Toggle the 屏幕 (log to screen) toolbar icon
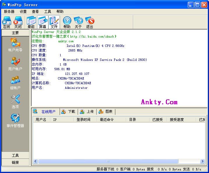The width and height of the screenshot is (209, 173). (43, 22)
